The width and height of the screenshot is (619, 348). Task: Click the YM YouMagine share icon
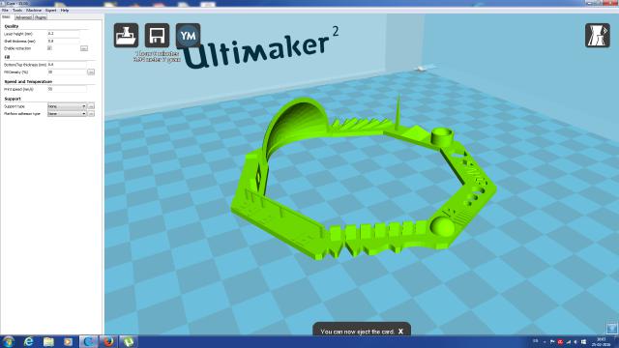pyautogui.click(x=188, y=36)
